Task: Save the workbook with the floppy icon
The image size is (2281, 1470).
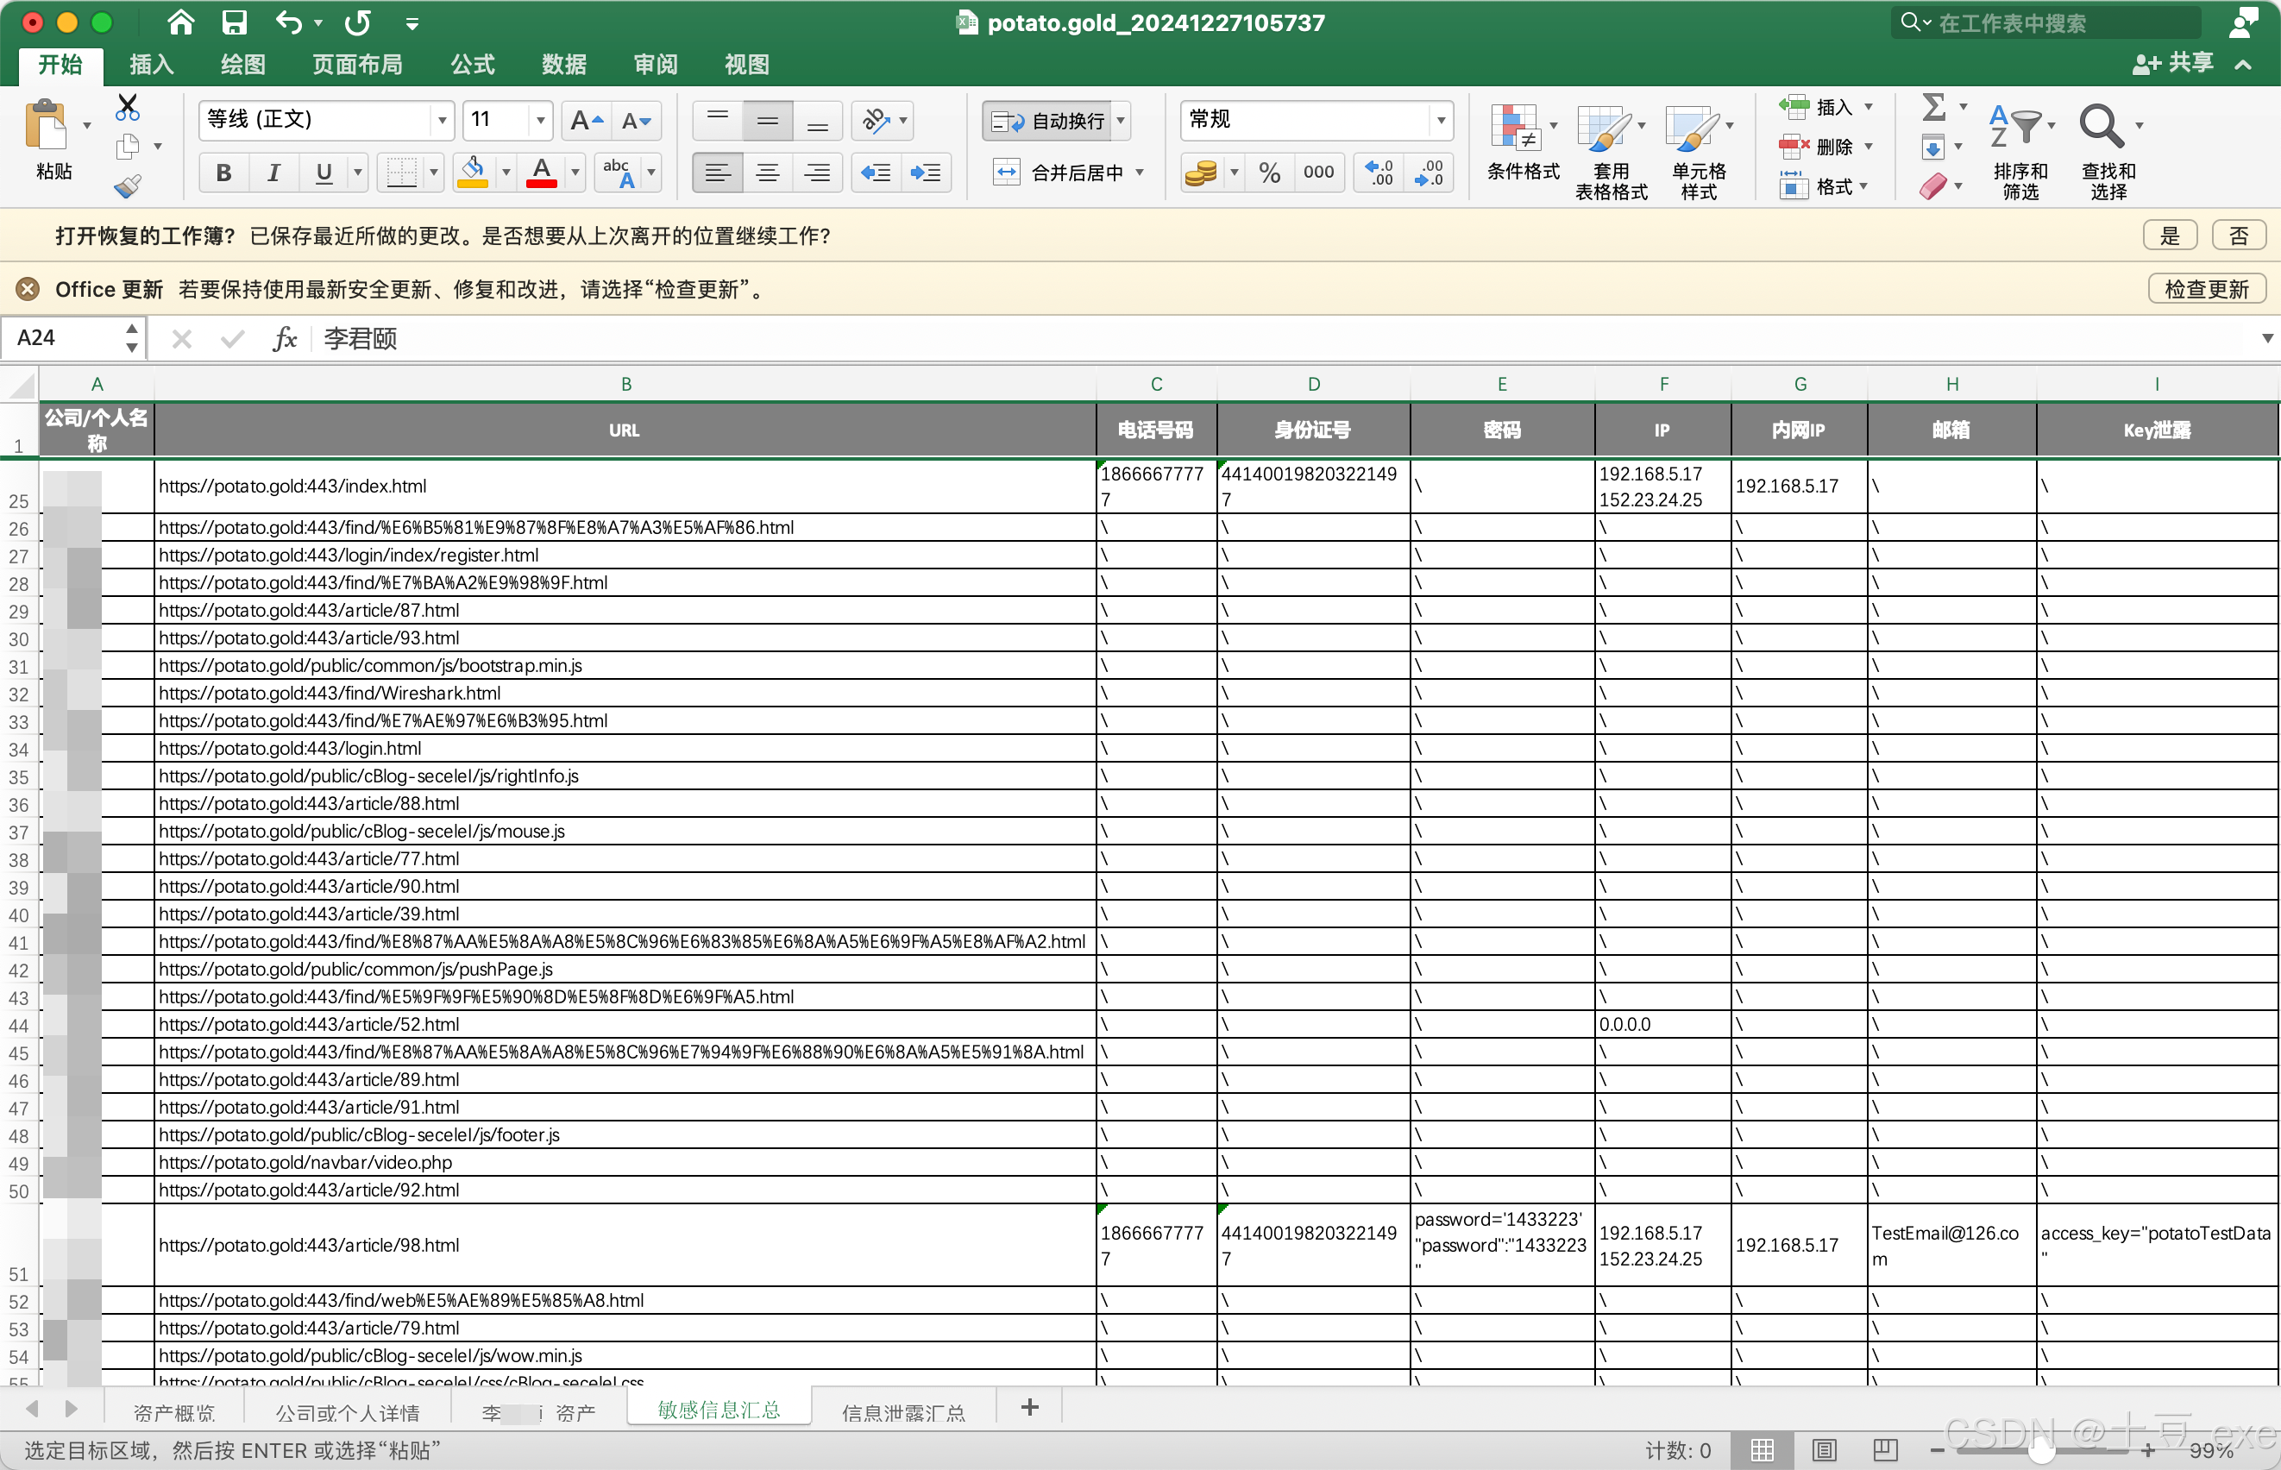Action: (x=234, y=22)
